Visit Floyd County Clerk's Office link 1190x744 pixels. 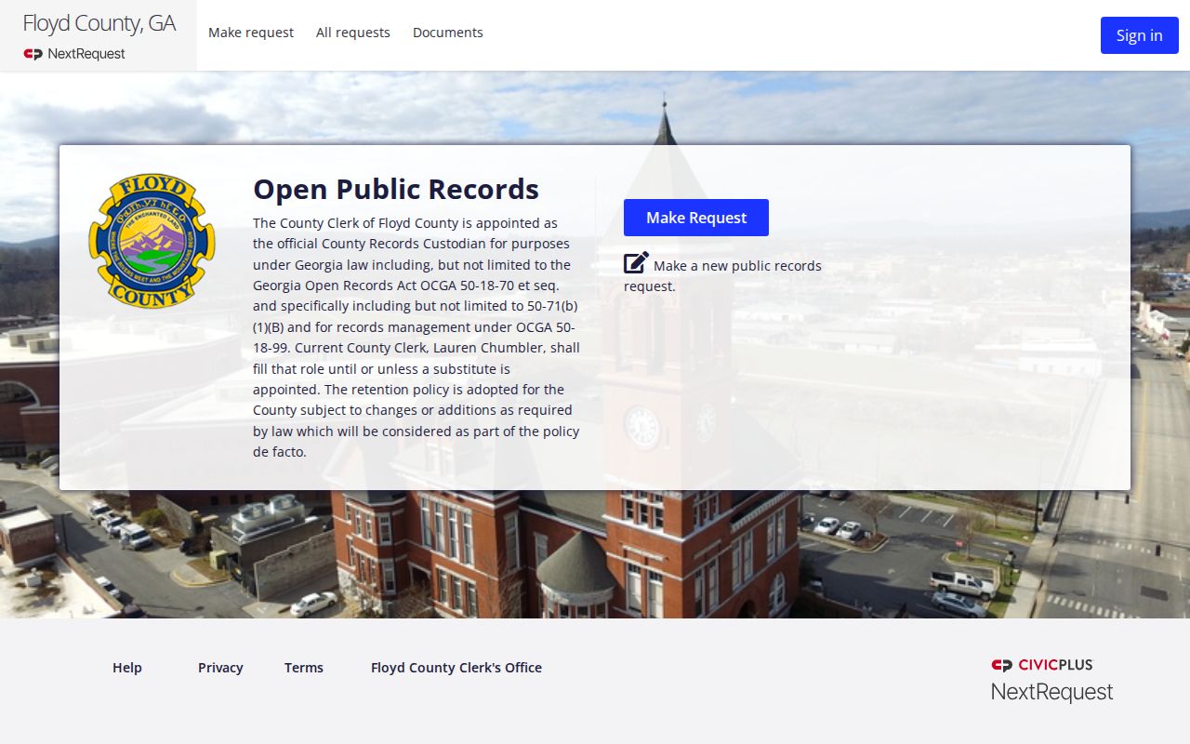point(456,668)
